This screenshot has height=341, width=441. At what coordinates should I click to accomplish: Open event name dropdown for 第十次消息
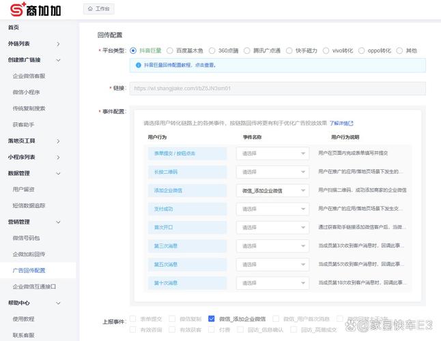point(272,283)
